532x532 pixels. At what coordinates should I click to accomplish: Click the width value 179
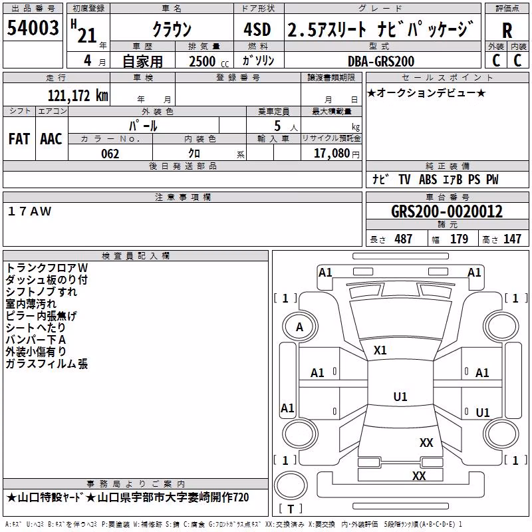coord(459,239)
